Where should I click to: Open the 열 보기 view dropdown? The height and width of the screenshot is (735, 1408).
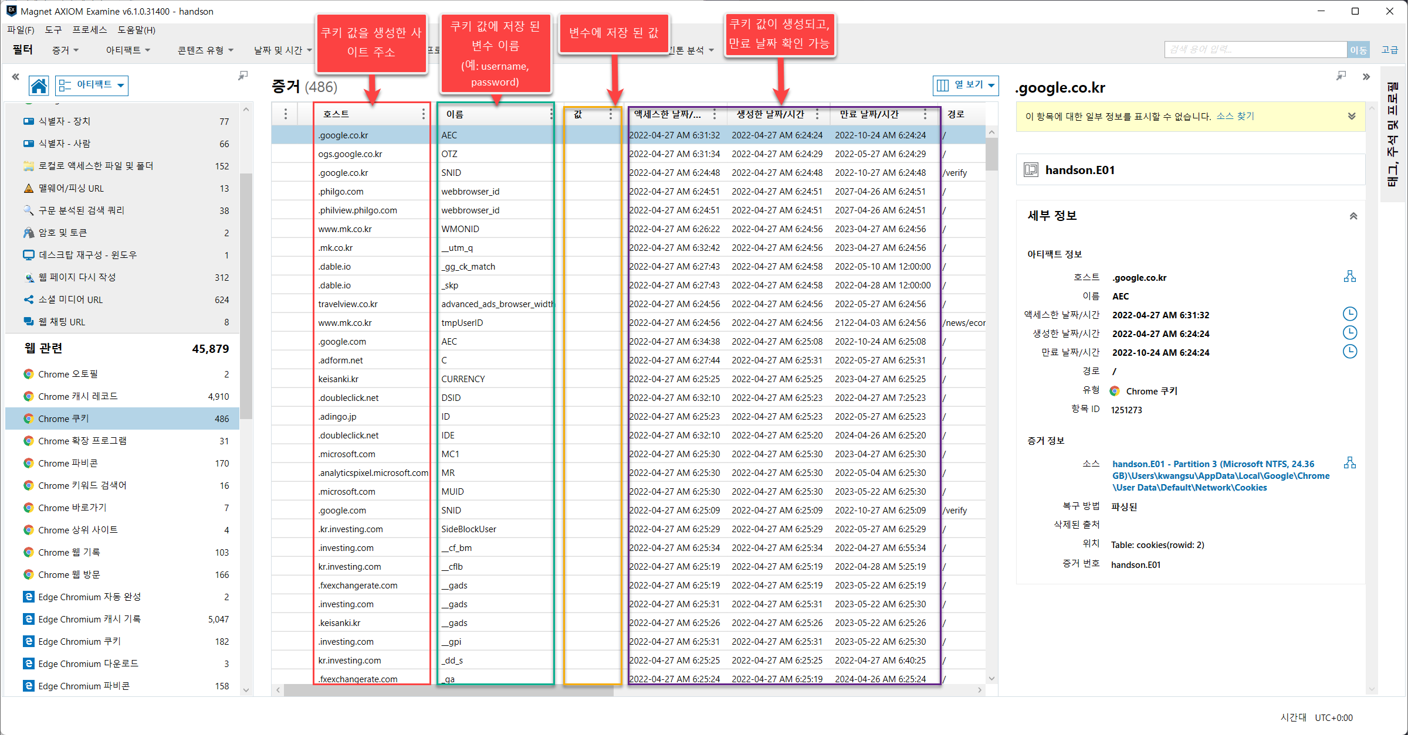(966, 85)
